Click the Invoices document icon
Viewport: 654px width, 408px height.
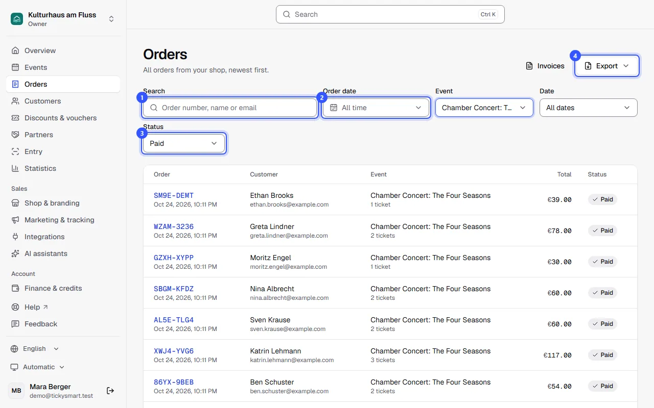(529, 66)
